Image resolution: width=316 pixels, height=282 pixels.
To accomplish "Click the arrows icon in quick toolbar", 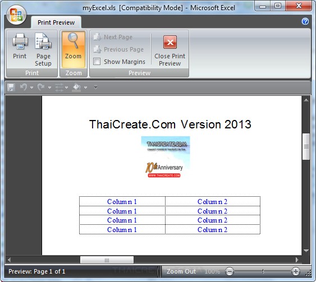I will 59,87.
